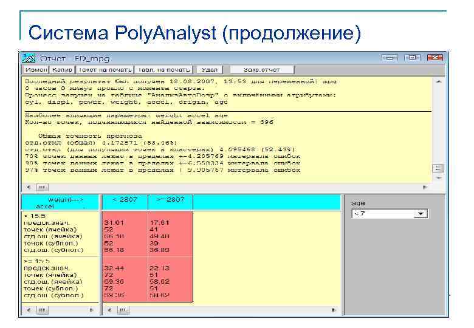The width and height of the screenshot is (474, 328).
Task: Minimize the report window
Action: click(390, 58)
